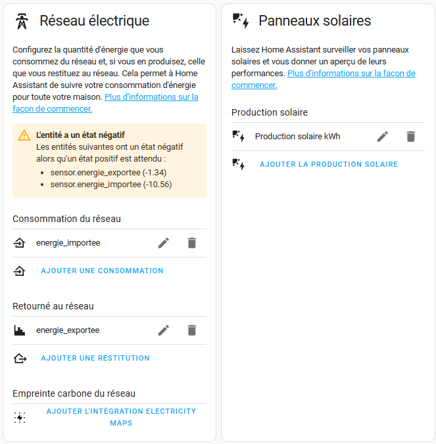This screenshot has width=436, height=444.
Task: Click the warning triangle icon in alert
Action: click(x=24, y=135)
